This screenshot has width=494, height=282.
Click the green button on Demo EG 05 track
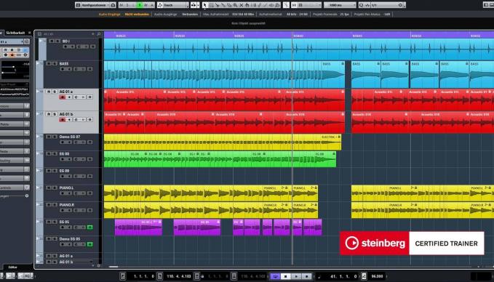coord(89,244)
